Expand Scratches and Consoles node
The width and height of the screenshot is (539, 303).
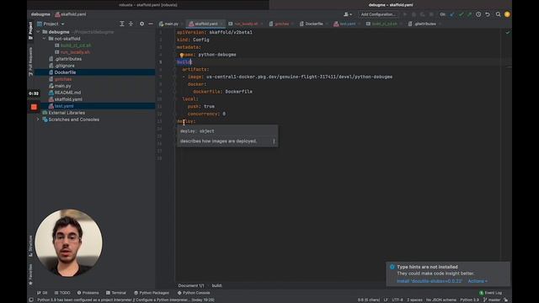pos(38,120)
